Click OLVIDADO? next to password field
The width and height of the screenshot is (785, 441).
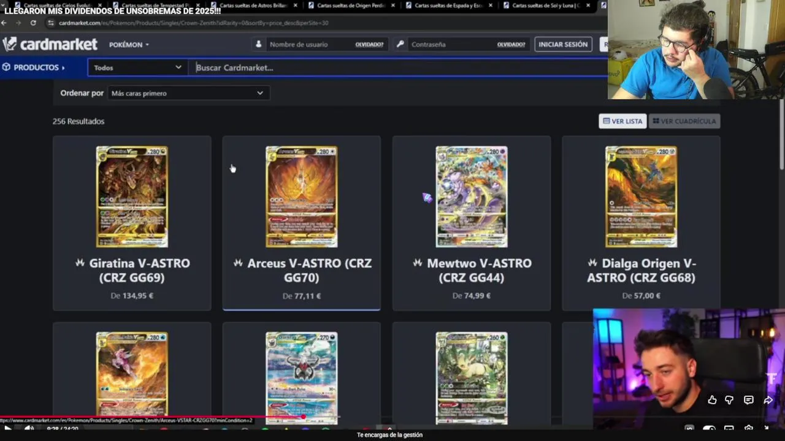pos(511,45)
